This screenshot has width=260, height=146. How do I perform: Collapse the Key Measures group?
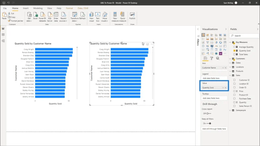[230, 42]
